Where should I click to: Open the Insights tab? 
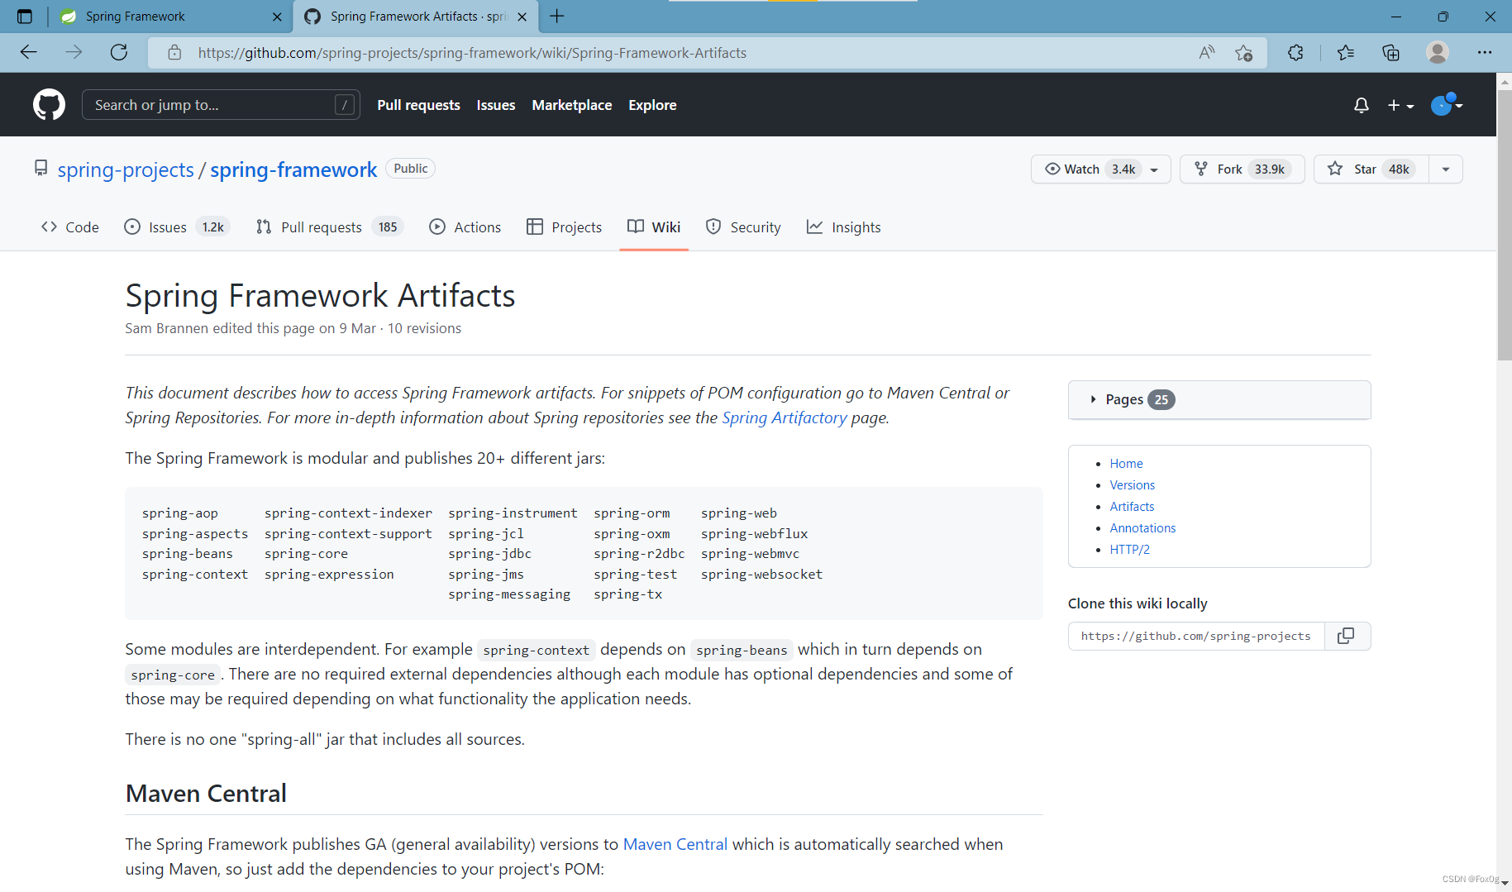(844, 227)
